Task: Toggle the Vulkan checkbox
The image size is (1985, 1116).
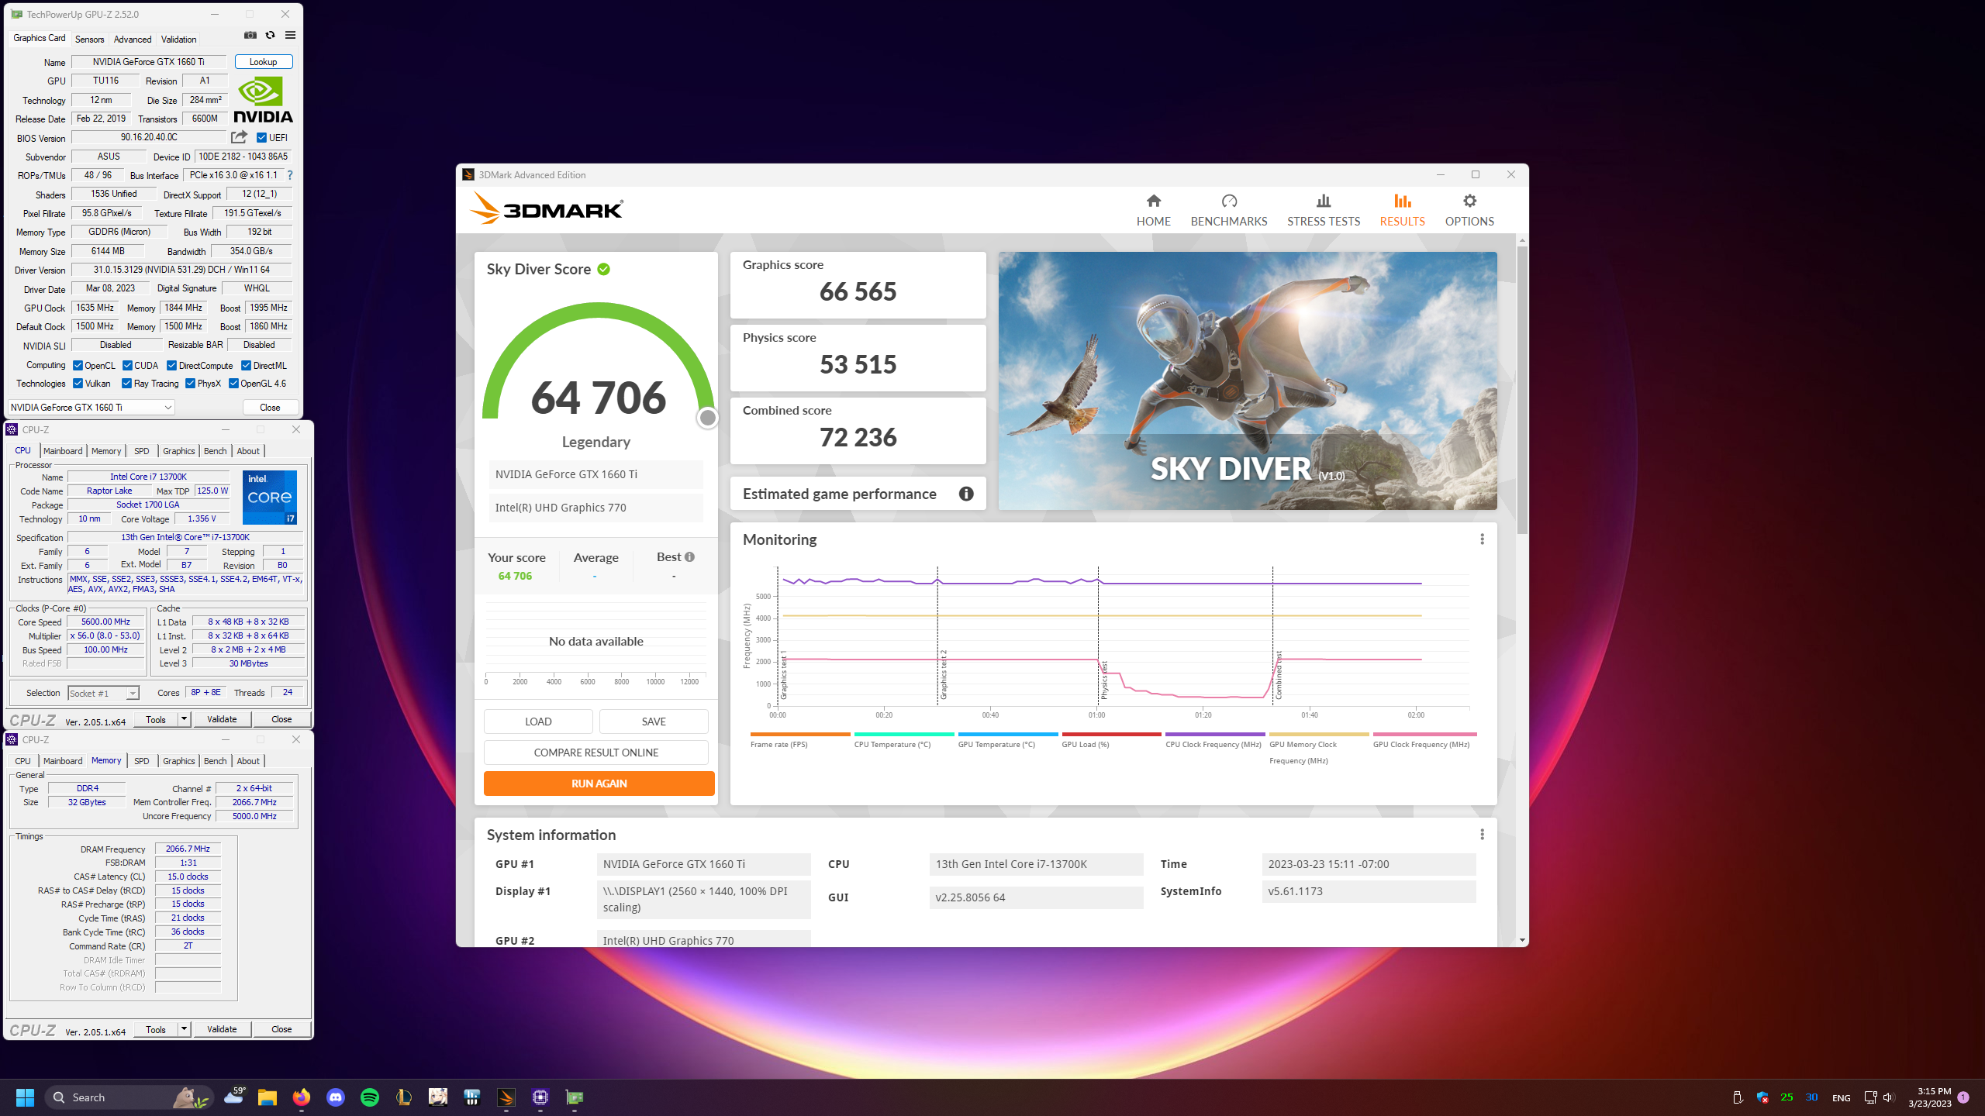Action: 78,384
